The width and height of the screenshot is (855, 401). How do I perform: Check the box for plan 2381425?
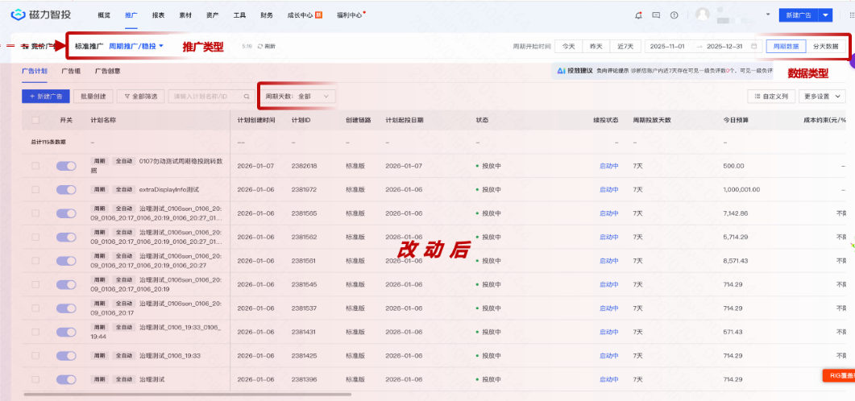click(x=35, y=356)
